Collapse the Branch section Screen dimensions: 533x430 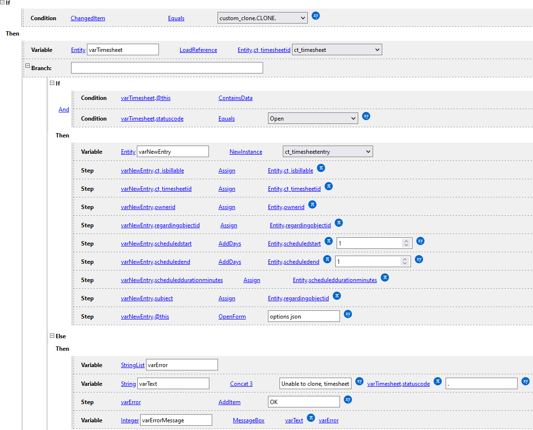pyautogui.click(x=27, y=66)
